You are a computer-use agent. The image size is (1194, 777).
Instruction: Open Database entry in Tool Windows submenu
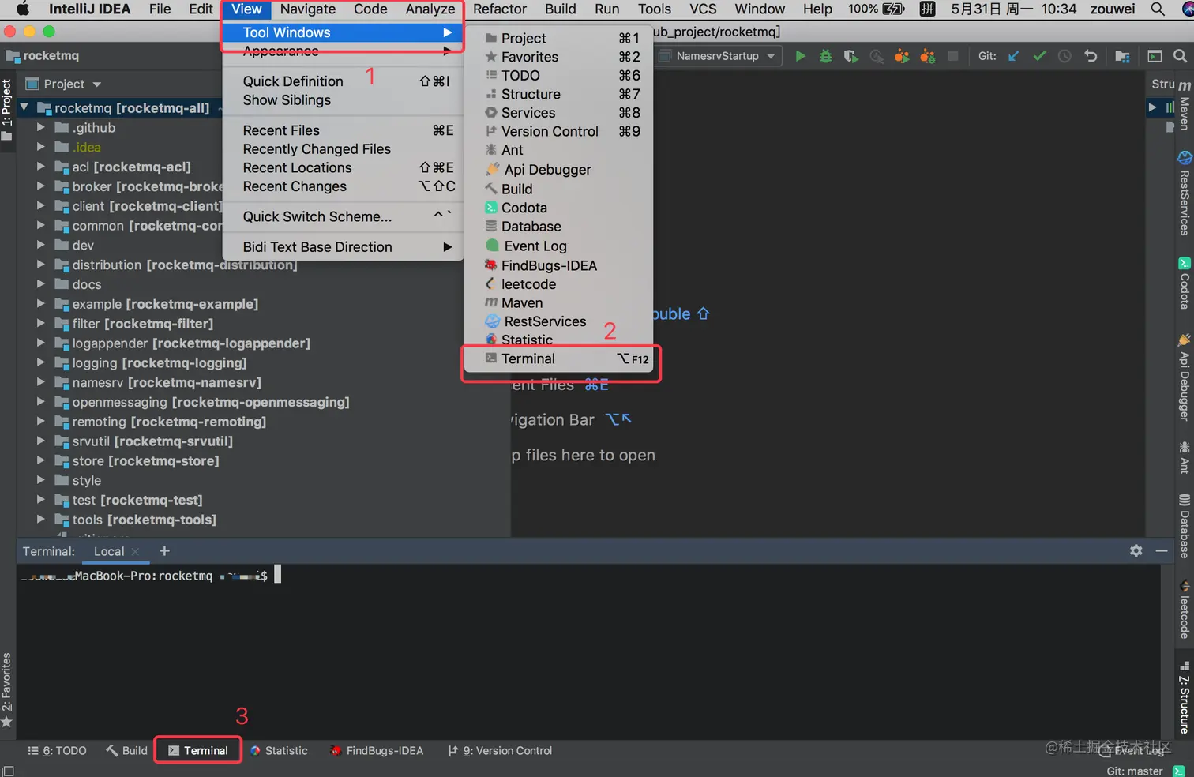click(559, 227)
